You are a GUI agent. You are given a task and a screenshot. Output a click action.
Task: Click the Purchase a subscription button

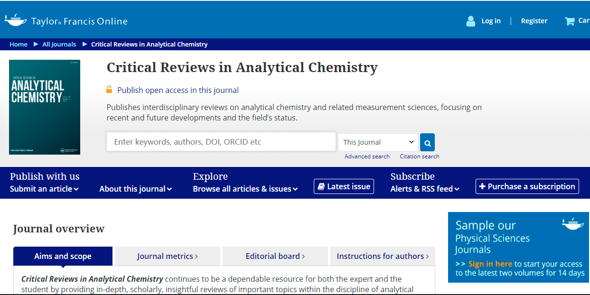click(527, 186)
